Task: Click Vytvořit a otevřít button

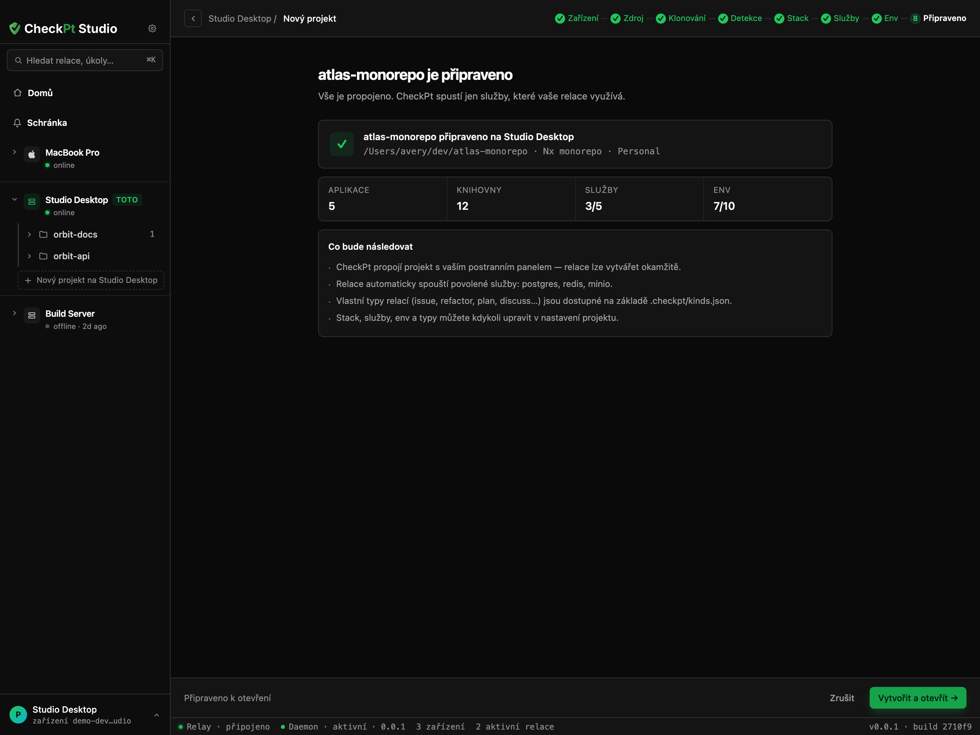Action: (x=917, y=698)
